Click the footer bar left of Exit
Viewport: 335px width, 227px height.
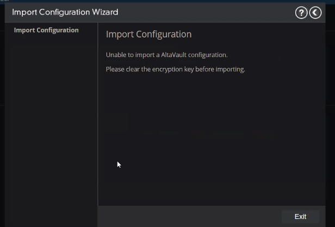pos(190,216)
